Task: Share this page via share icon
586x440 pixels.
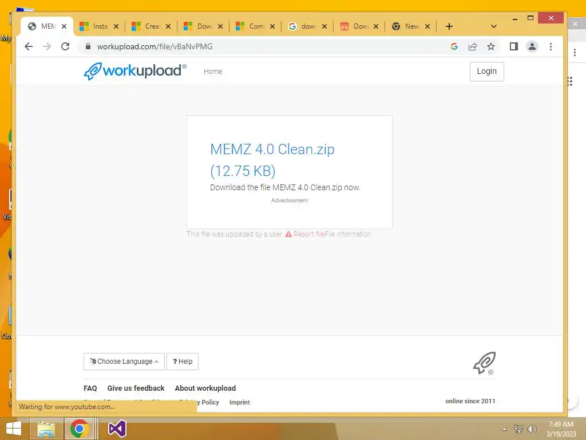Action: click(473, 46)
